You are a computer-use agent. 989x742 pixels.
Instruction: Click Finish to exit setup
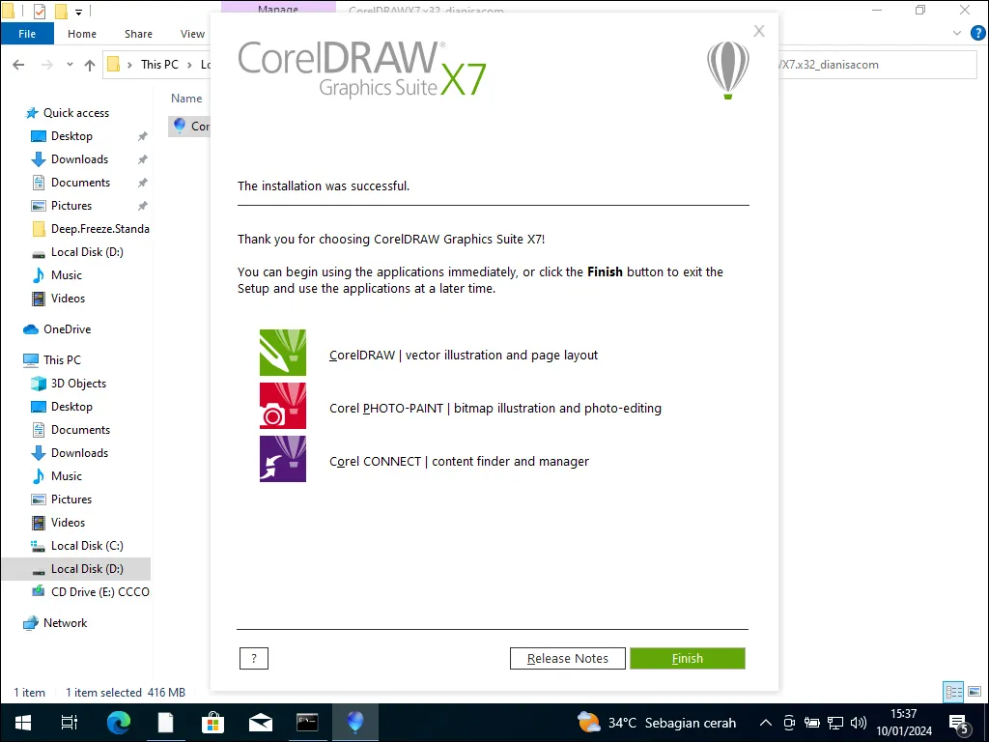click(687, 658)
